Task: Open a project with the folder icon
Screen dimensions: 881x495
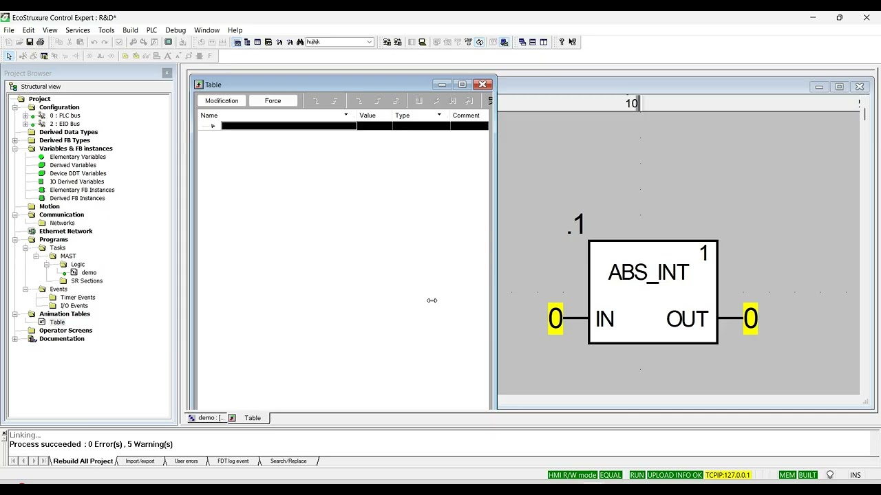Action: [19, 42]
